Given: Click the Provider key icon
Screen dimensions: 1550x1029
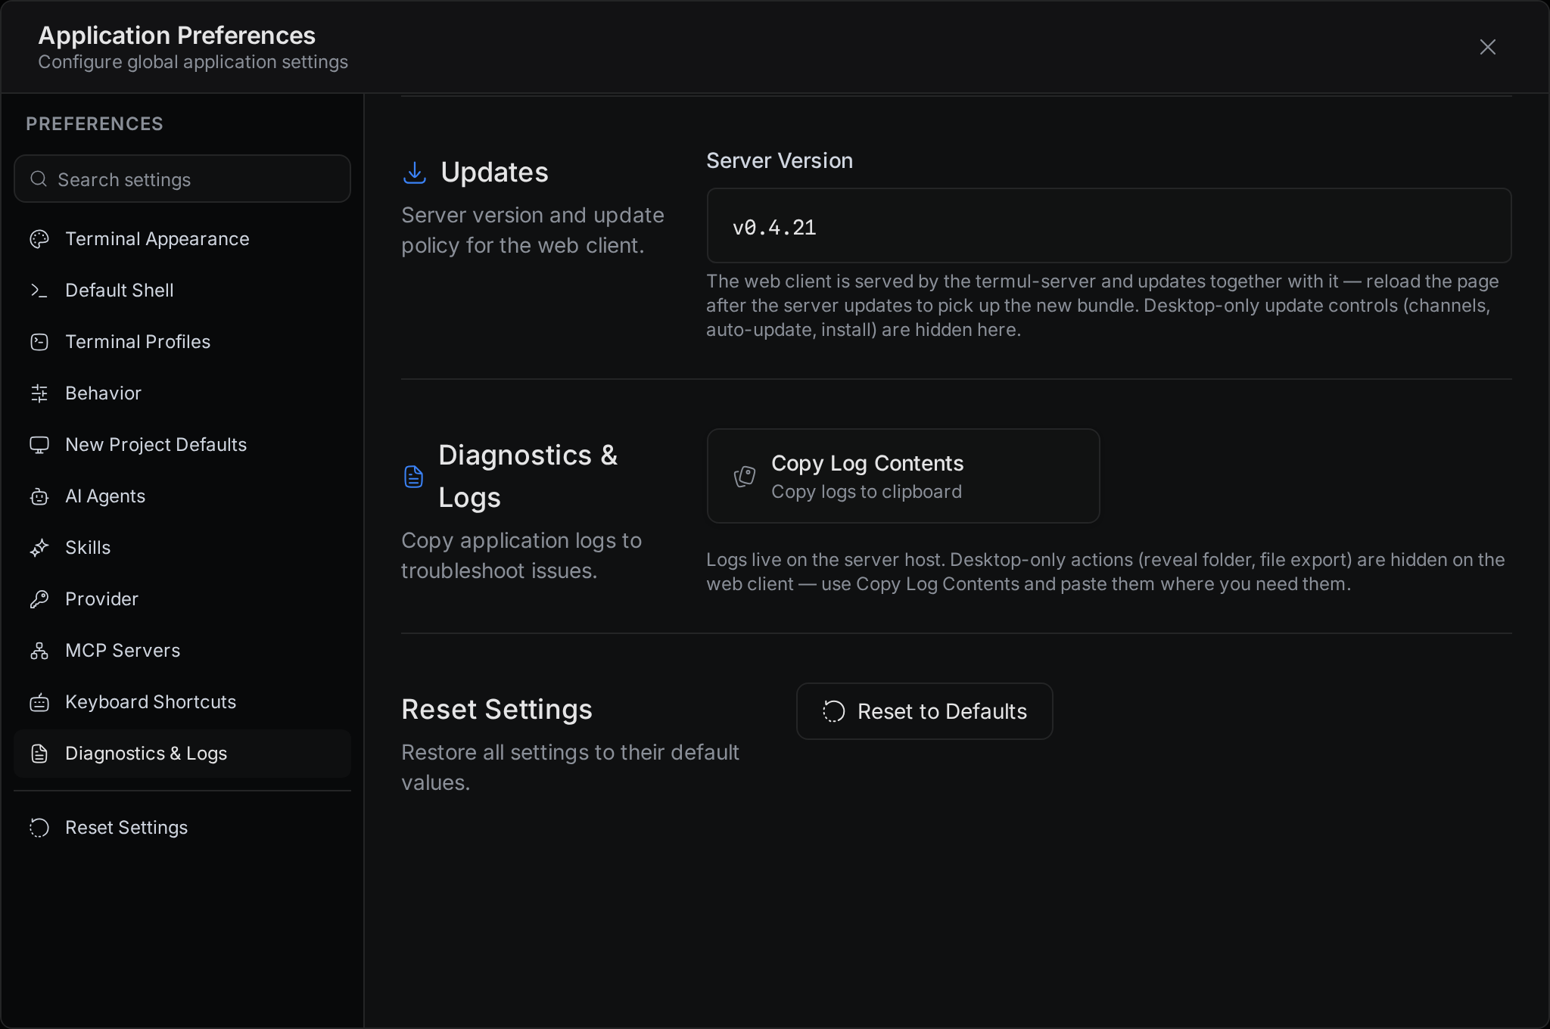Looking at the screenshot, I should coord(39,599).
